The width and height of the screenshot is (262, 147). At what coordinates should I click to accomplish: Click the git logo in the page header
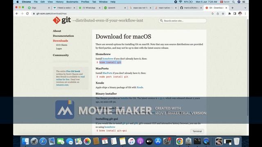click(x=62, y=20)
